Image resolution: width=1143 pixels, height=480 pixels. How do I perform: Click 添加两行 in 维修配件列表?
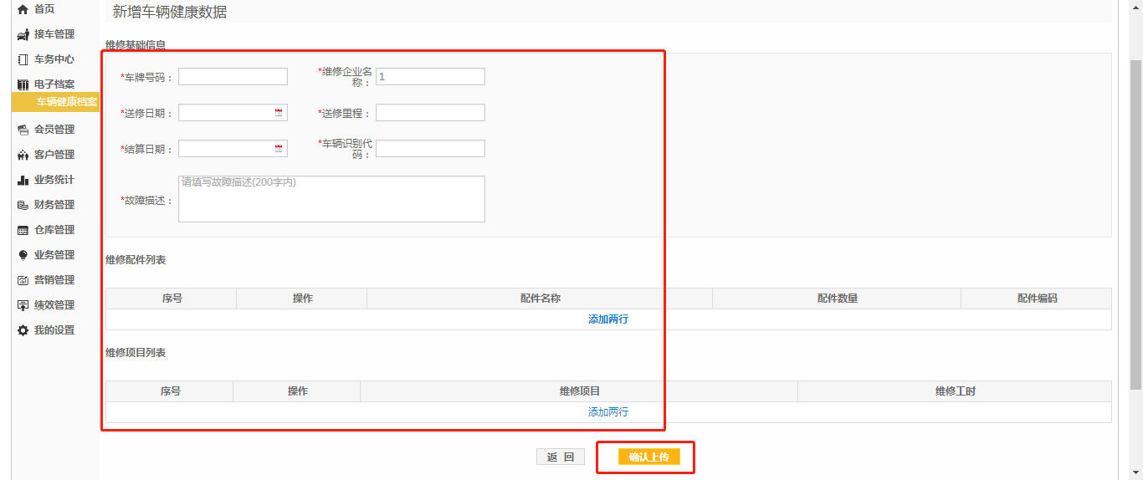607,319
